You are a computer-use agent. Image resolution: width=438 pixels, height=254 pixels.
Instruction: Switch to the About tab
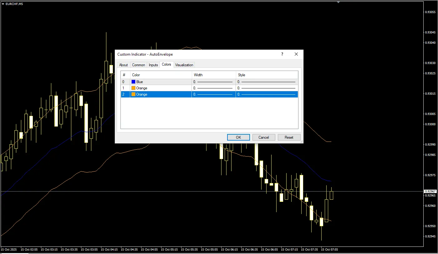click(x=124, y=65)
